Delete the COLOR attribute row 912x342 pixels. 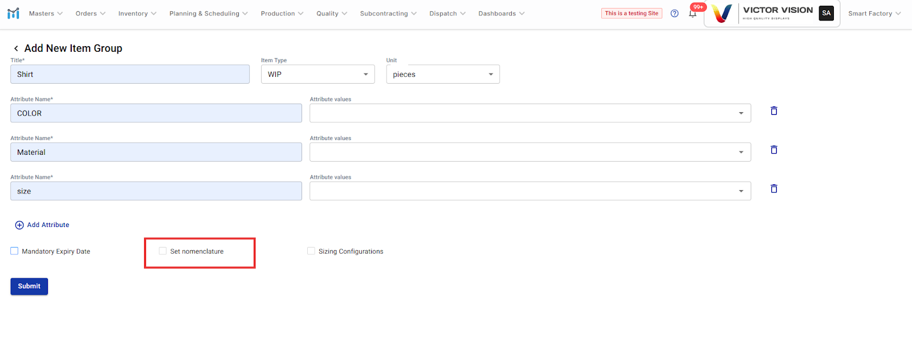pos(773,111)
